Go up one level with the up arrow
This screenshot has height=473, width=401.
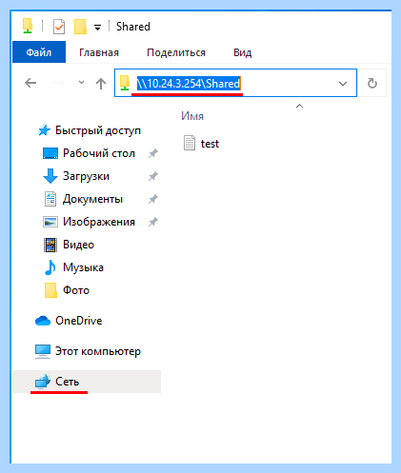pos(101,84)
